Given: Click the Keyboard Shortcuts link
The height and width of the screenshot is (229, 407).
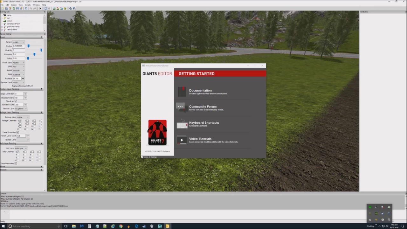Looking at the screenshot, I should click(204, 123).
